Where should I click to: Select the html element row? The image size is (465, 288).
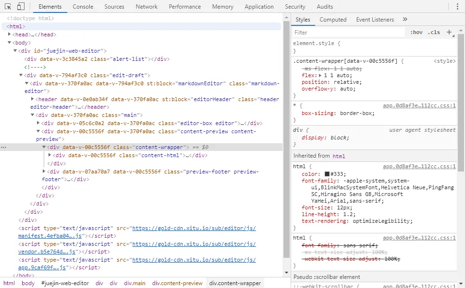click(141, 26)
